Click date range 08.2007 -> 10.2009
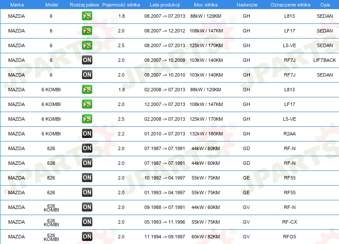339x244 pixels. click(165, 60)
